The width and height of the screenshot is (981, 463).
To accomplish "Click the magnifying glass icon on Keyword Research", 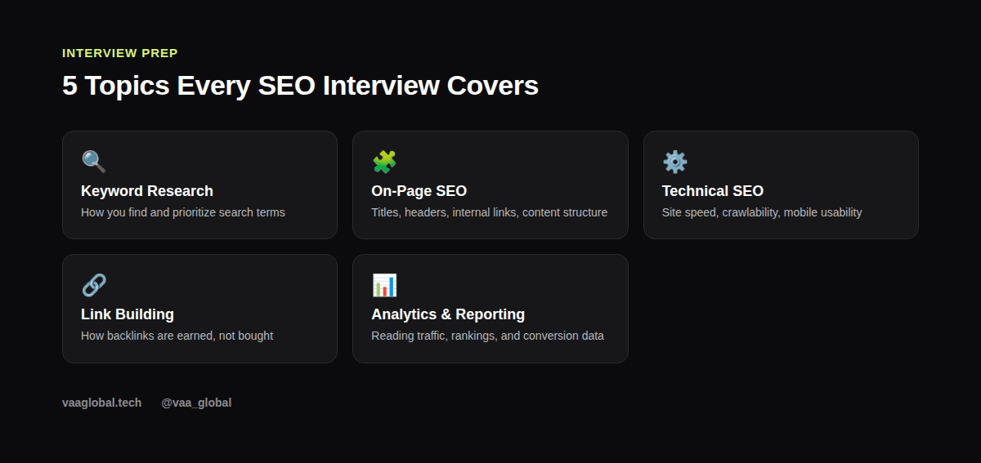I will pyautogui.click(x=94, y=162).
